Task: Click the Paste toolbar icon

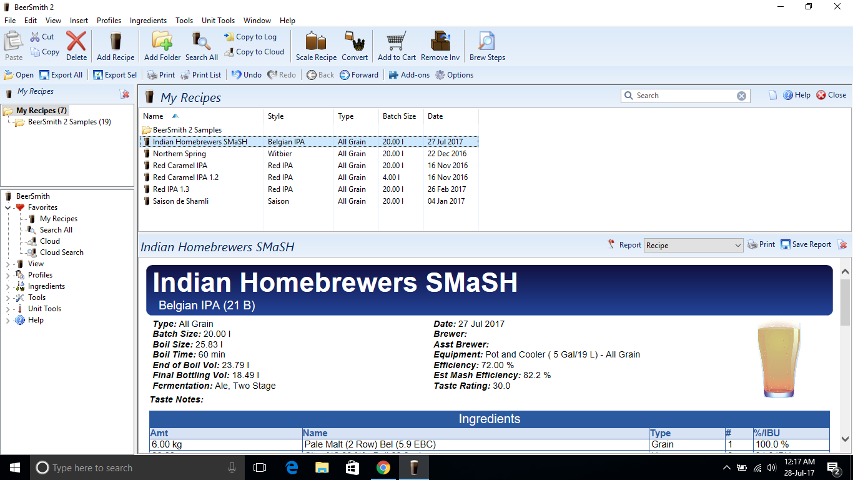Action: pos(14,46)
